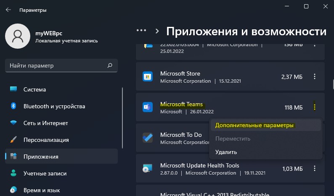Click Microsoft Update Health Tools icon

(148, 168)
